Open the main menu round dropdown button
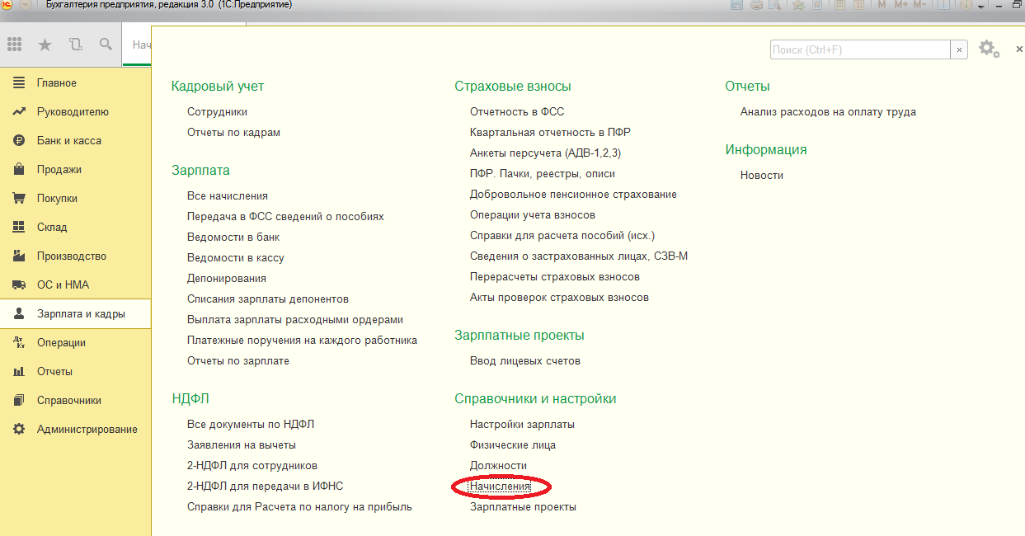The image size is (1025, 536). click(24, 5)
